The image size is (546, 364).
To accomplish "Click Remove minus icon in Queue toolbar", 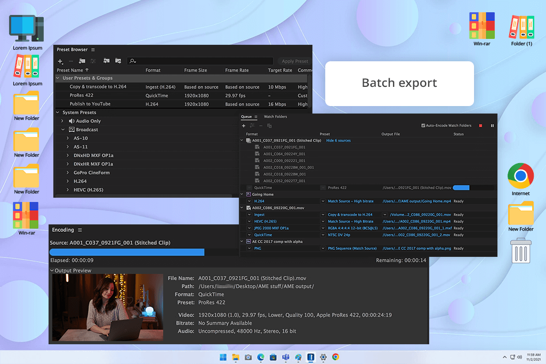I will [x=261, y=126].
